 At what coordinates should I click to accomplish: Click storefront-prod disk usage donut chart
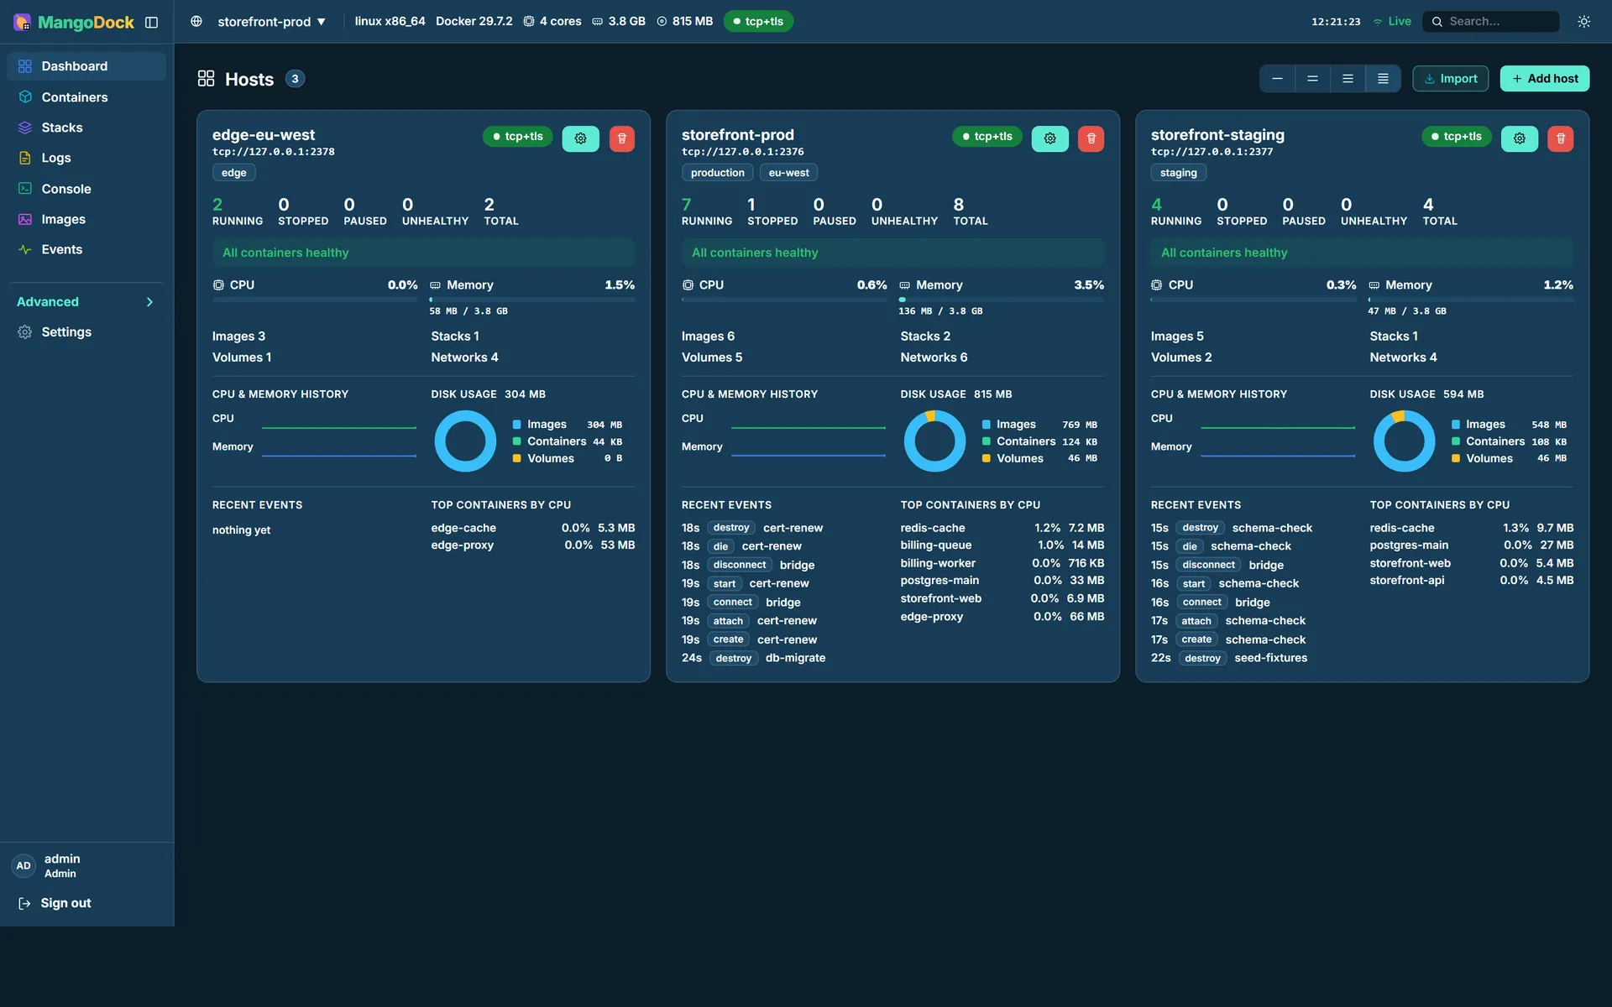tap(934, 441)
